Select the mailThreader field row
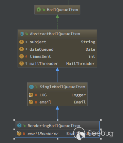 tap(57, 64)
